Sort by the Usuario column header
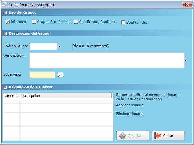Image resolution: width=194 pixels, height=145 pixels. click(x=11, y=96)
